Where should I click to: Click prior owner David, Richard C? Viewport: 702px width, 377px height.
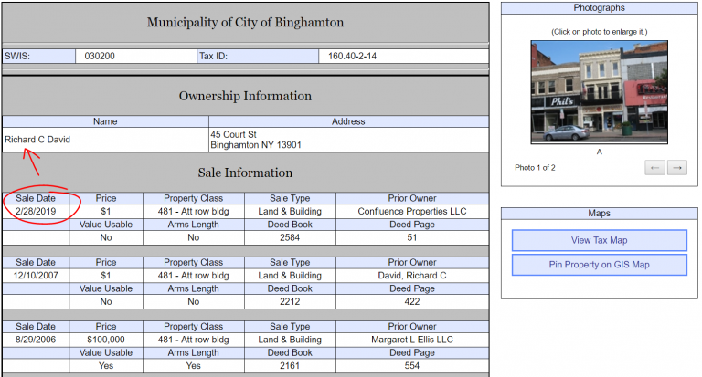(412, 276)
